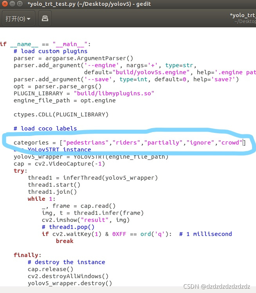
Task: Click the new document icon button
Action: pyautogui.click(x=45, y=18)
